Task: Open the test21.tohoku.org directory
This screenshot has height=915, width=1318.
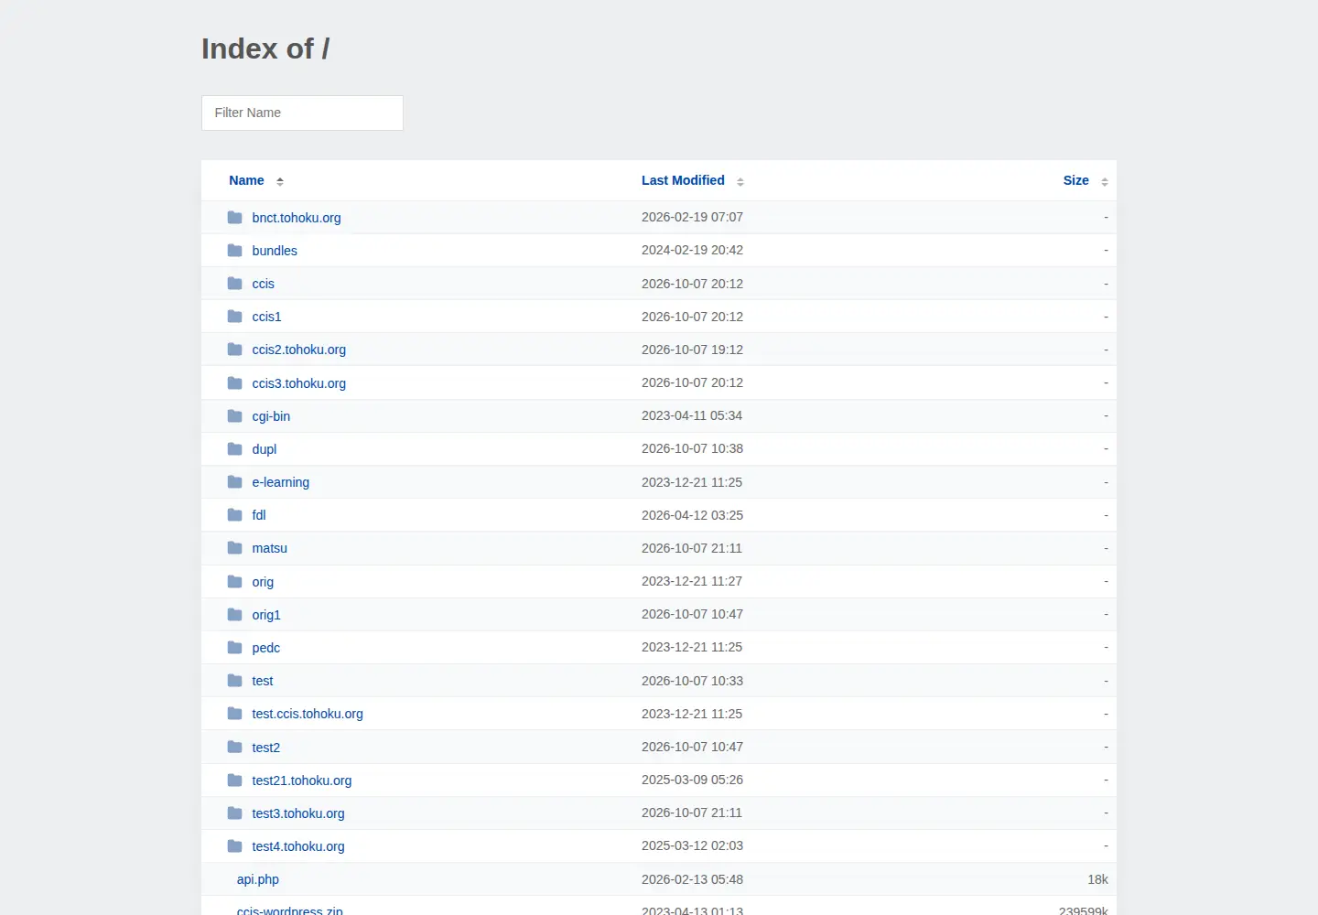Action: [x=302, y=780]
